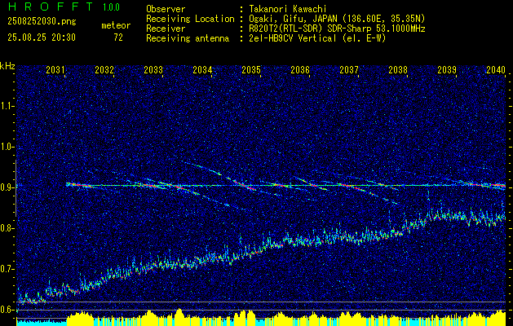Click the 'Receiver' field label
This screenshot has height=326, width=513.
point(166,29)
